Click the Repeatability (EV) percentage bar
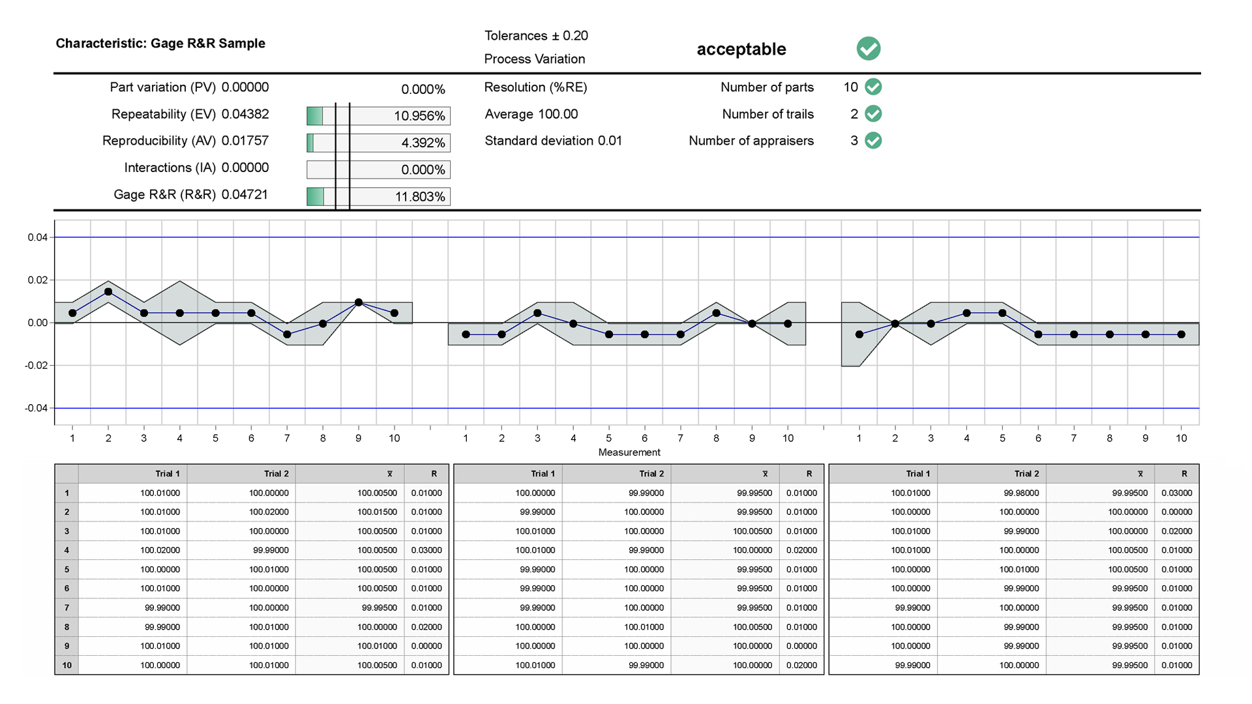Screen dimensions: 1252x704 (378, 116)
